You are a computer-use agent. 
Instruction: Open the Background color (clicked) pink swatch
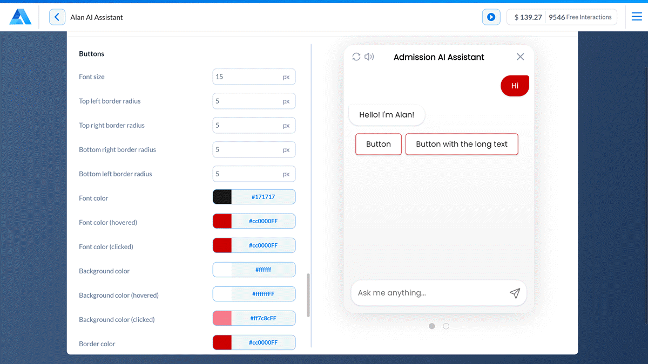(x=222, y=318)
